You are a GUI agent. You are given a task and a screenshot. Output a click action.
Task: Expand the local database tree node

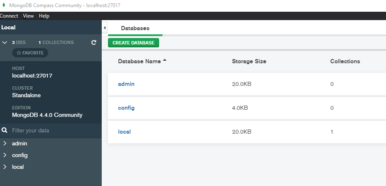coord(5,167)
